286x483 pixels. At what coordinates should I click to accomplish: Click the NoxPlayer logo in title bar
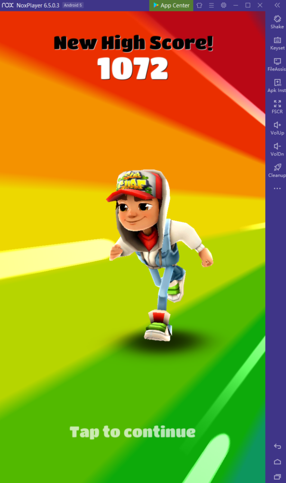point(8,5)
